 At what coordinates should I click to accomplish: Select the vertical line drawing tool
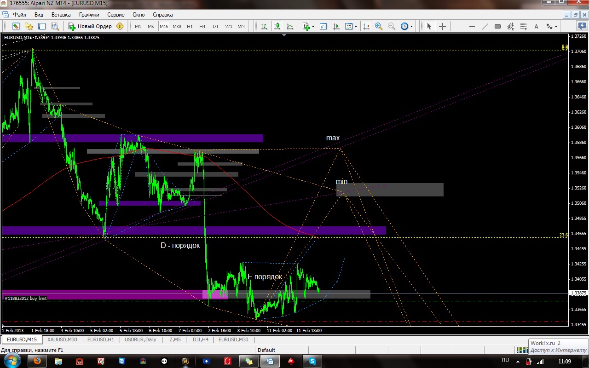459,26
